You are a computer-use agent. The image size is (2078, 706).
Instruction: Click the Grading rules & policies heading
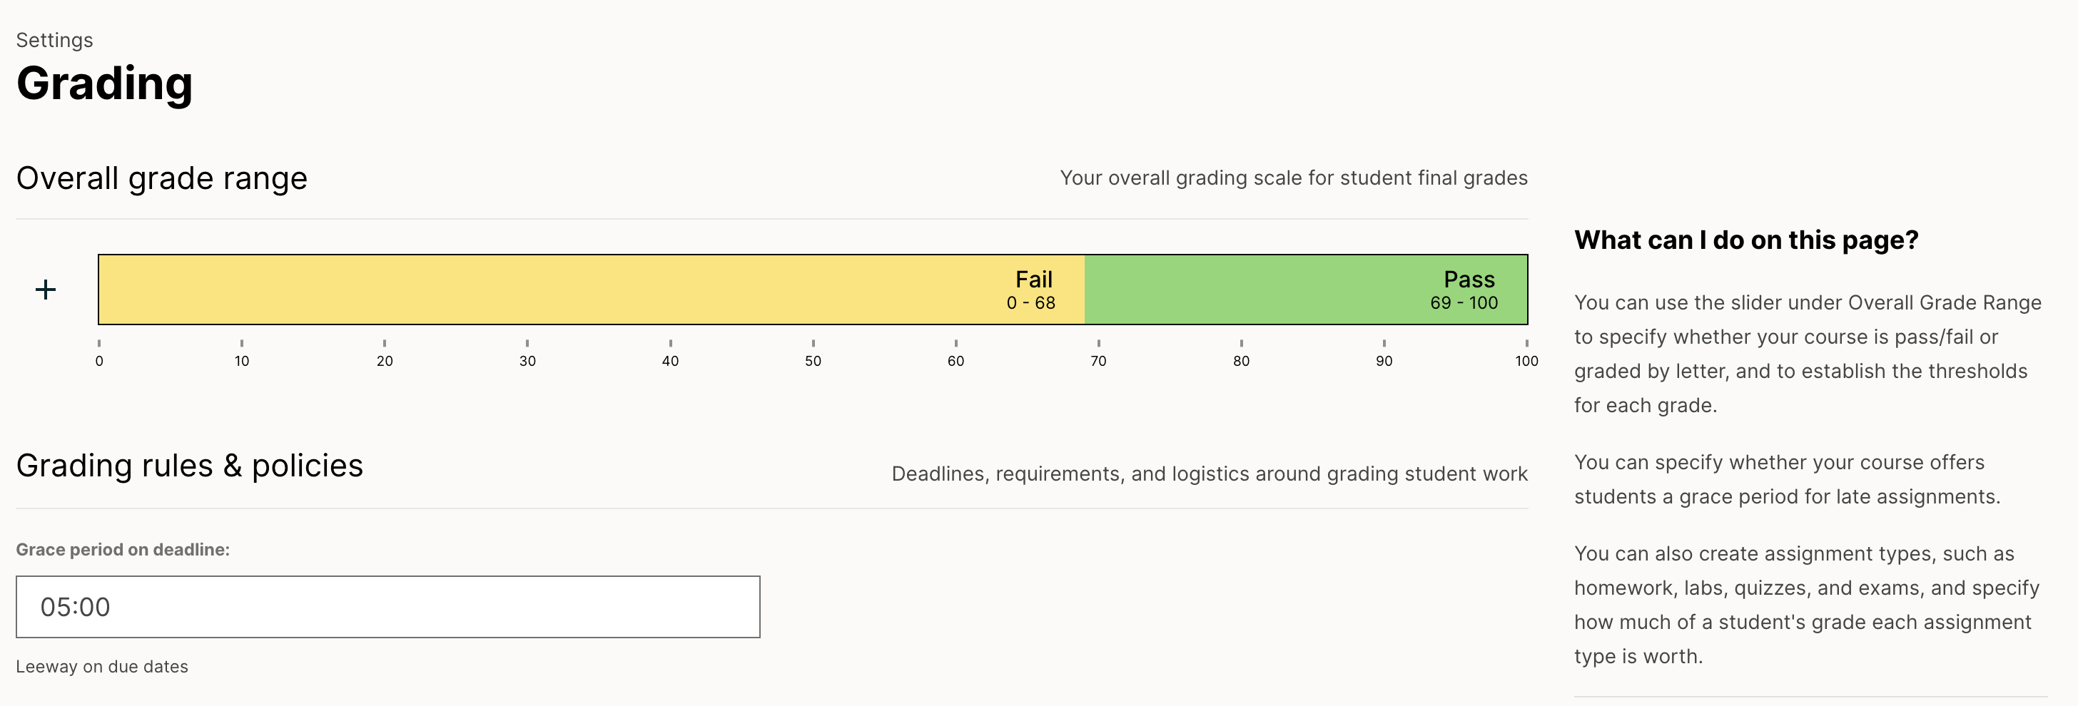tap(190, 466)
